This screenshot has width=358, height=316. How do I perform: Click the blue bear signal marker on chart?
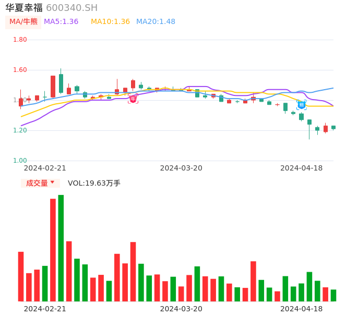coord(301,105)
